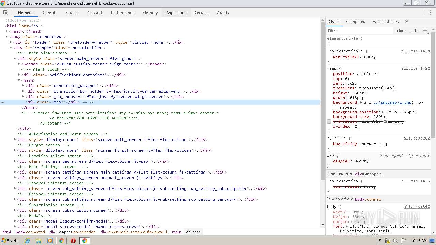This screenshot has width=436, height=245.
Task: Open the Action Center flag in the tray
Action: [x=404, y=241]
